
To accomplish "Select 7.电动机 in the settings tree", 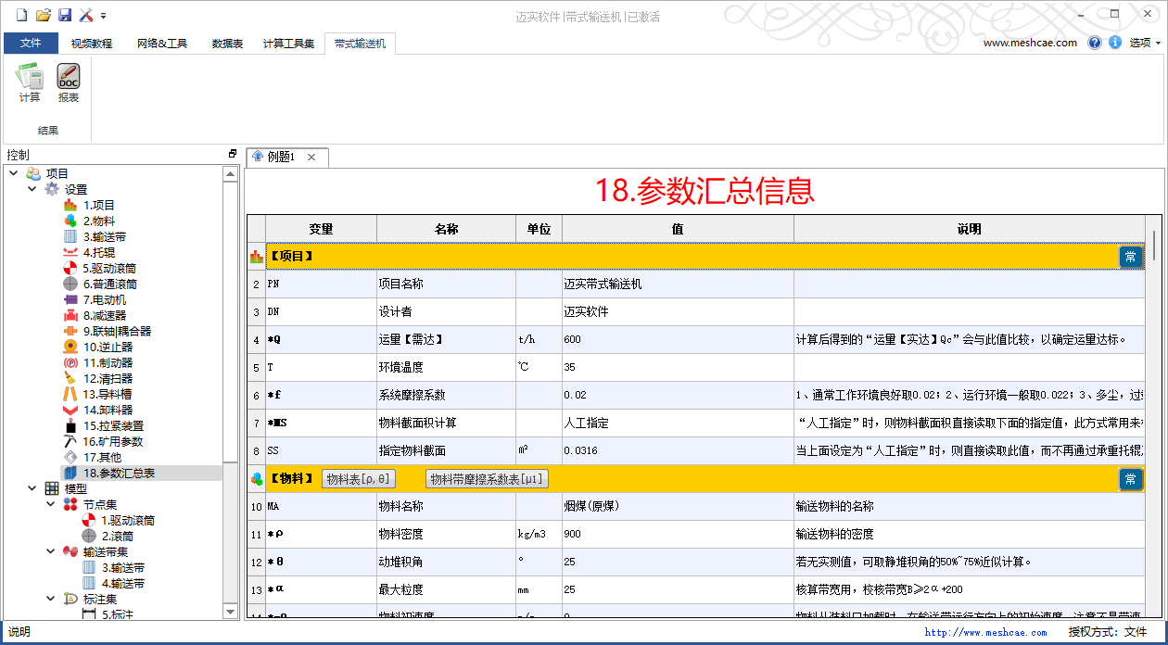I will [x=104, y=299].
